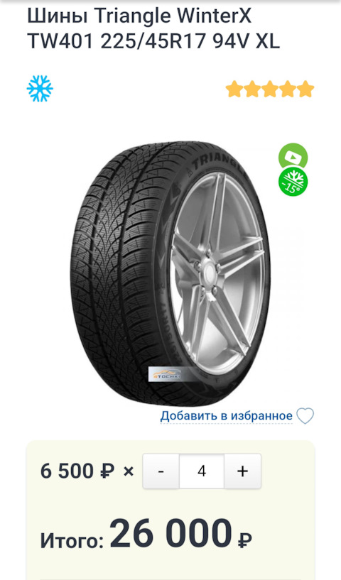Click the 4tochki watermark logo on tire
The width and height of the screenshot is (341, 580).
tap(167, 374)
